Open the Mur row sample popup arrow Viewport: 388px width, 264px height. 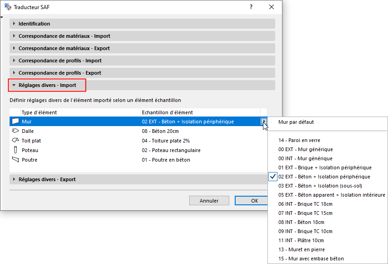coord(264,122)
